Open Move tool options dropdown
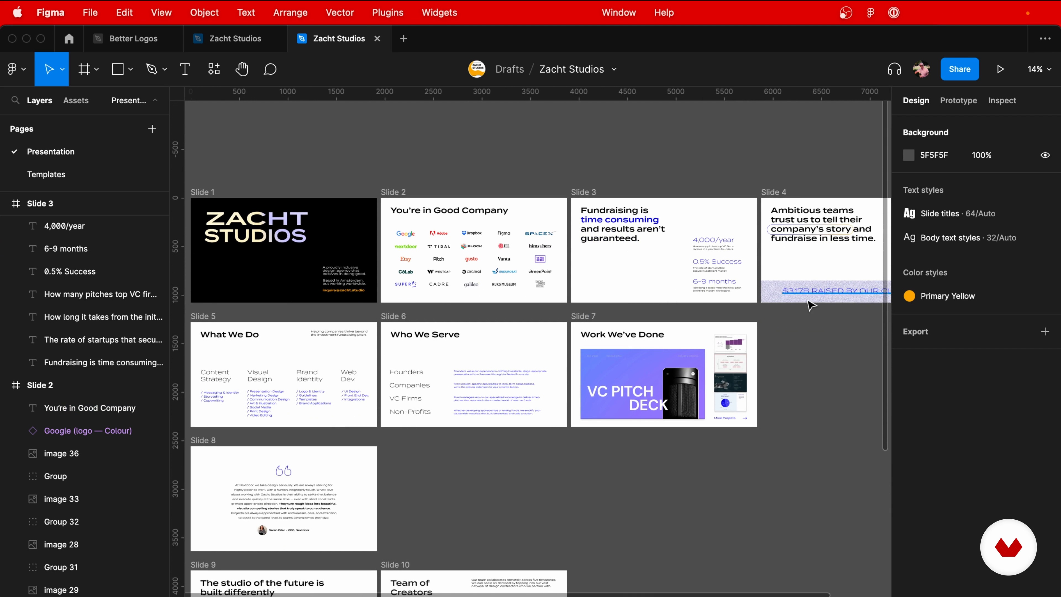 [x=62, y=69]
